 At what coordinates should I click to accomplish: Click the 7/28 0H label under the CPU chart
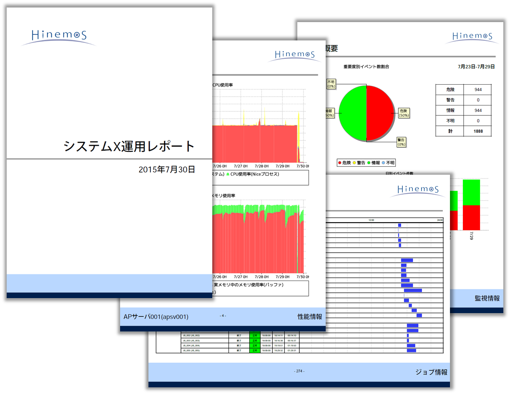261,166
